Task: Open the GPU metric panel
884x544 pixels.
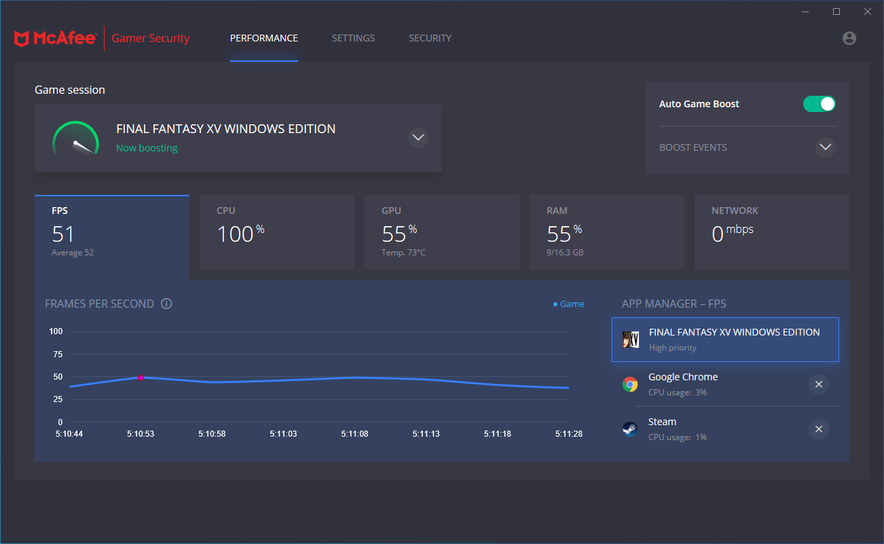Action: click(x=441, y=232)
